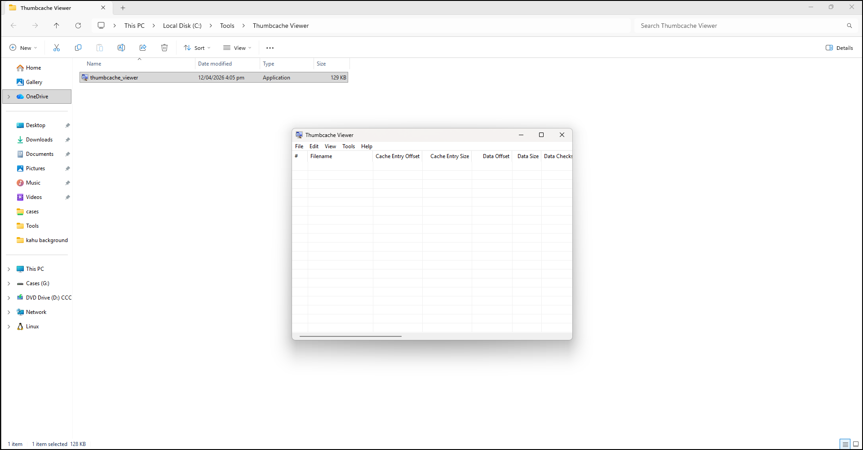Open the pinned Music folder
The width and height of the screenshot is (863, 450).
33,183
